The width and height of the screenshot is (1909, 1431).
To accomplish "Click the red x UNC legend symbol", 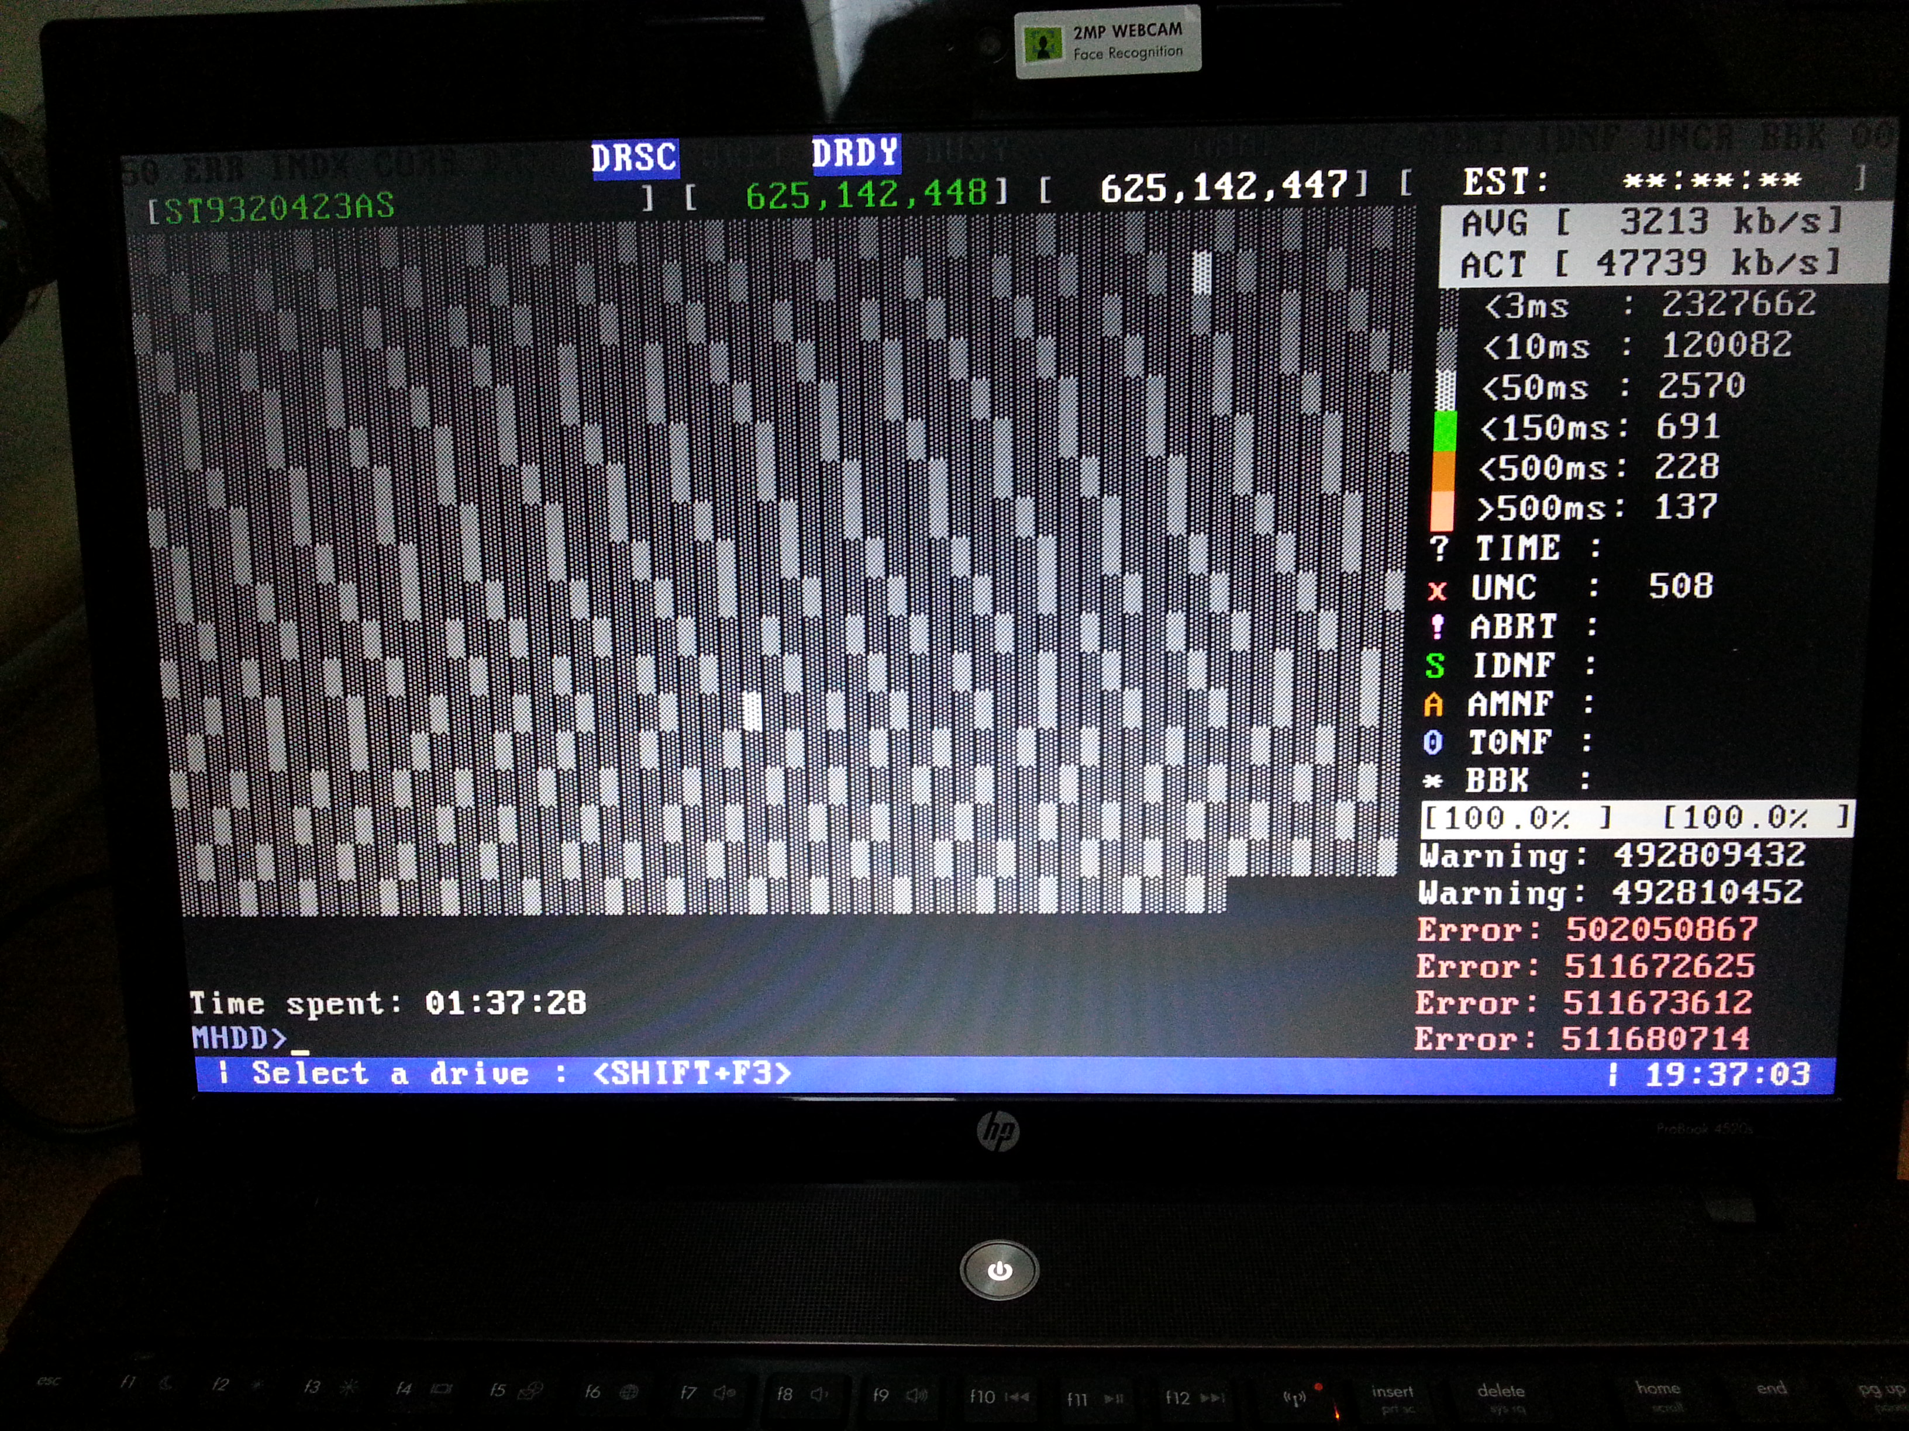I will pos(1437,591).
